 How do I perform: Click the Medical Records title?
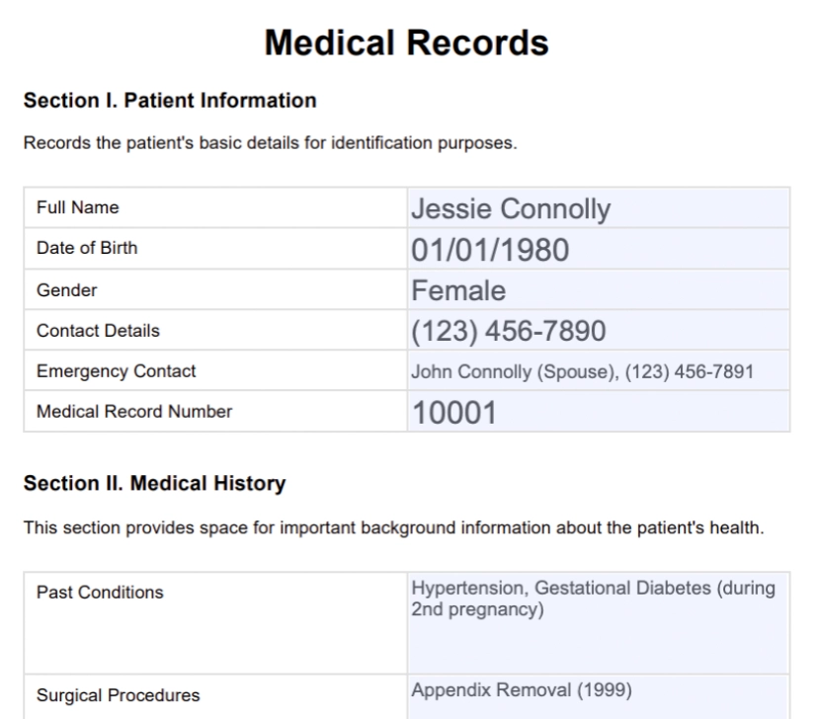click(406, 42)
